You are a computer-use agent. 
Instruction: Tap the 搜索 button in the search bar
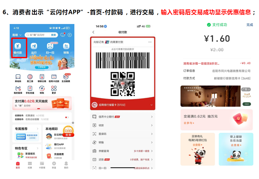[x=53, y=35]
